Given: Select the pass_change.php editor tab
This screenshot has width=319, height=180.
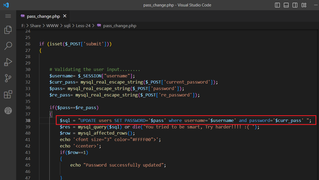Looking at the screenshot, I should [43, 16].
